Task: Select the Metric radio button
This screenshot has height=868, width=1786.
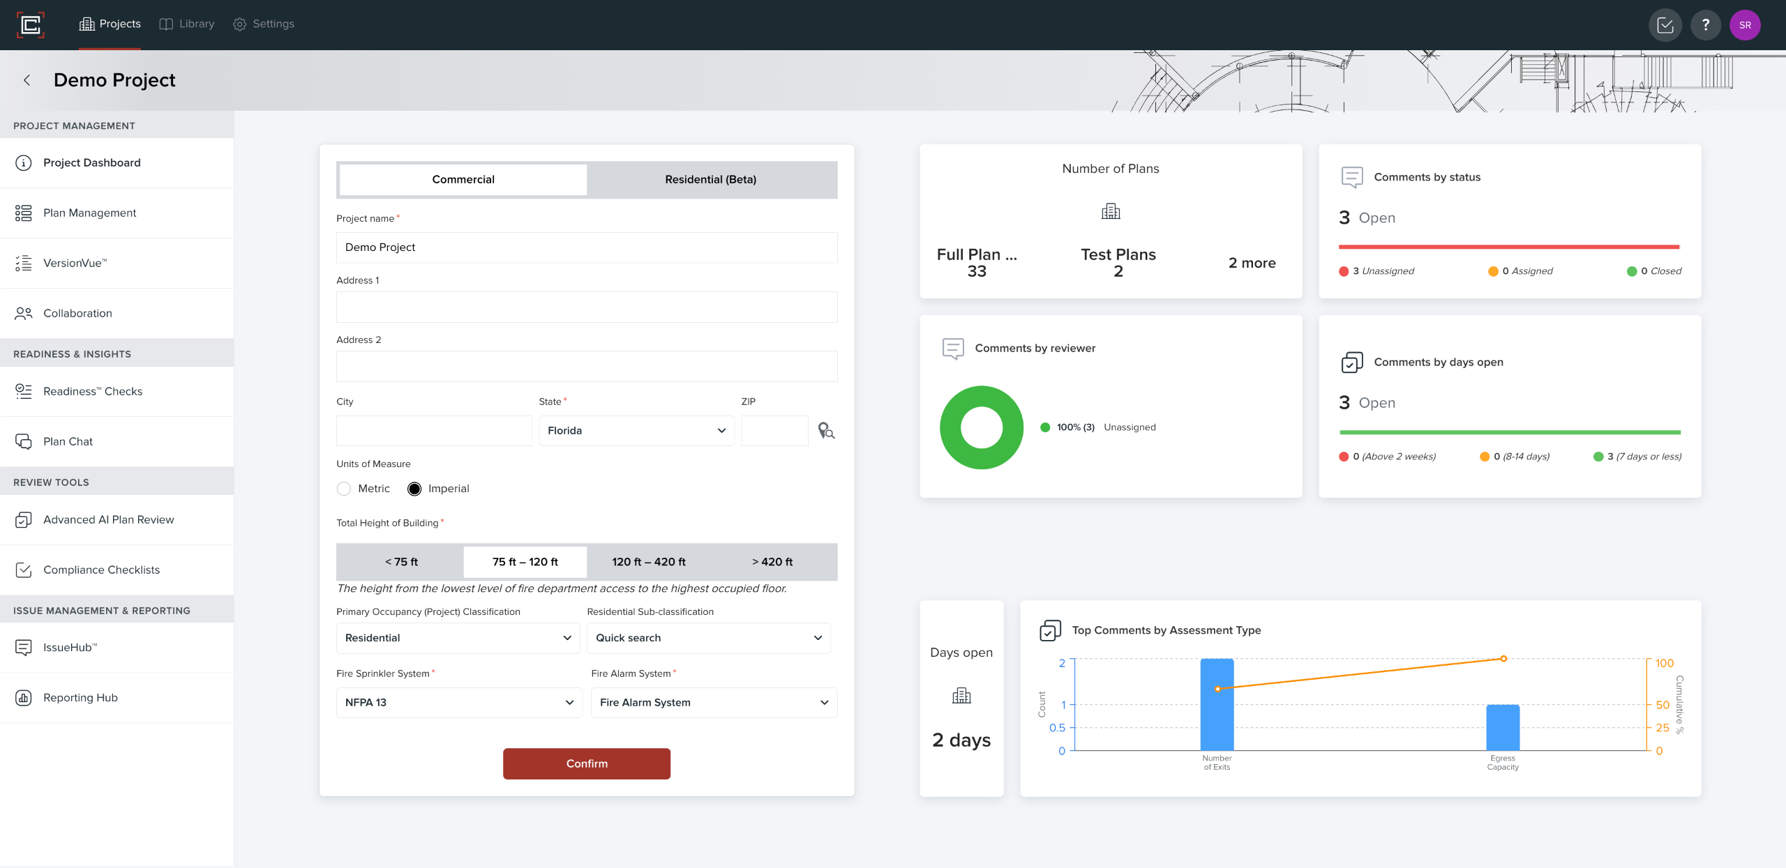Action: (344, 489)
